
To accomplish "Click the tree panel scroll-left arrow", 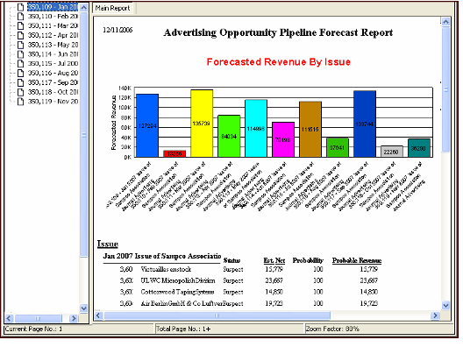I will (9, 318).
